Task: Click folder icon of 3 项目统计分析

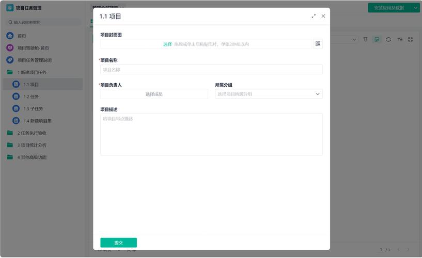Action: pos(10,145)
